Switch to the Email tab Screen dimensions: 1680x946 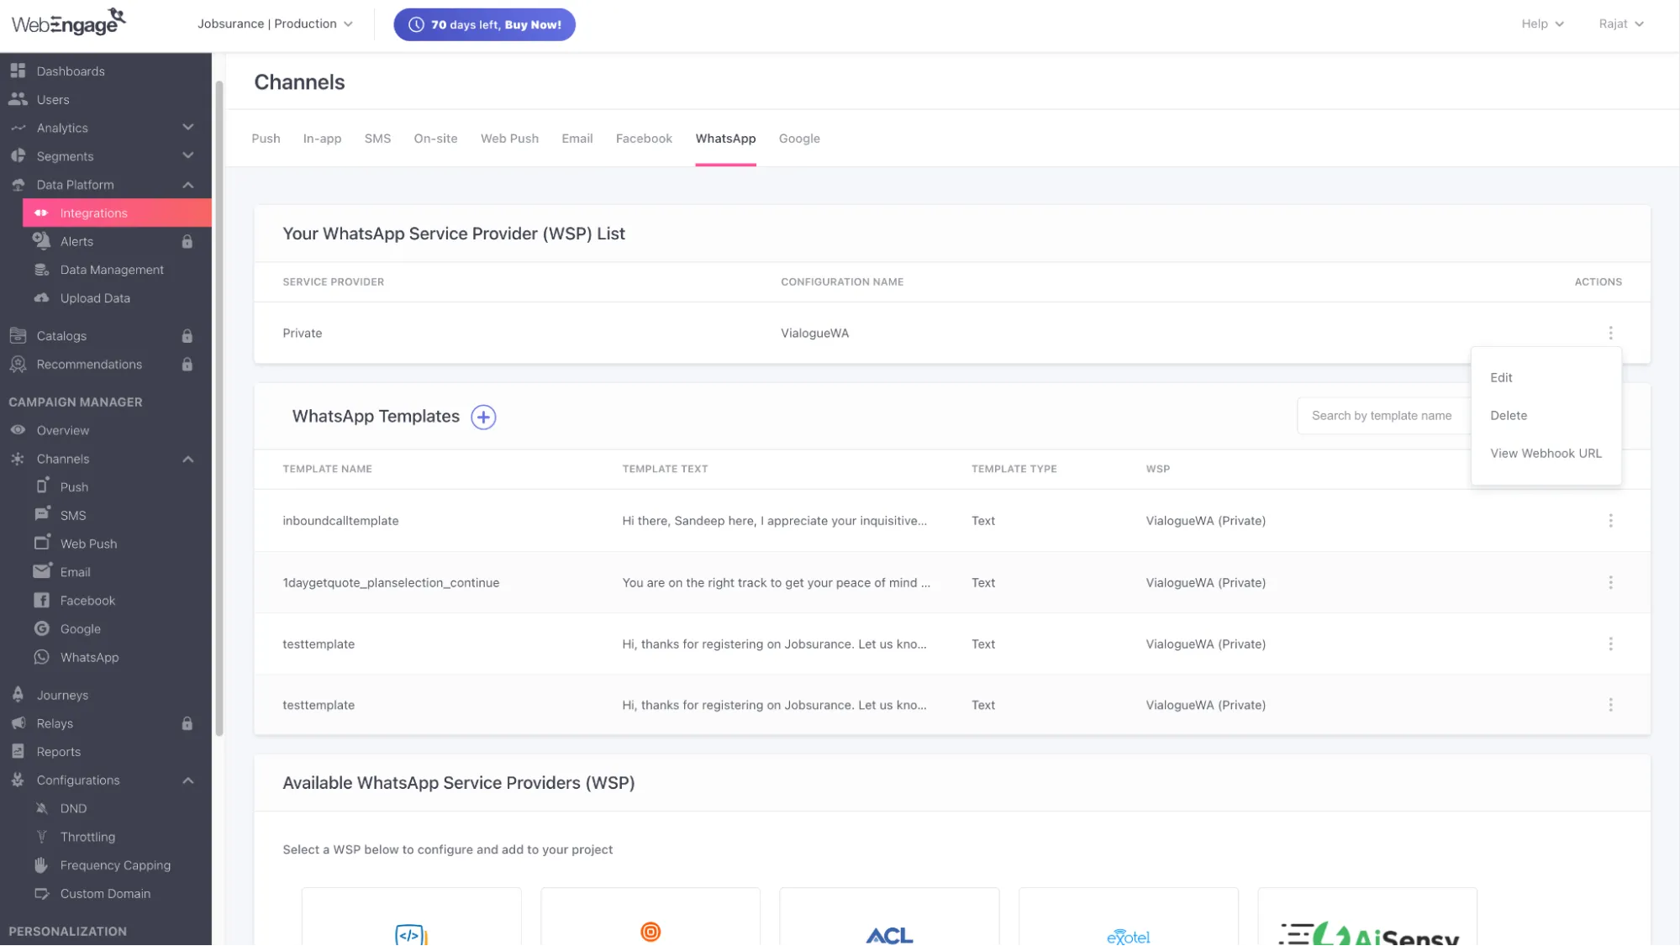point(577,139)
